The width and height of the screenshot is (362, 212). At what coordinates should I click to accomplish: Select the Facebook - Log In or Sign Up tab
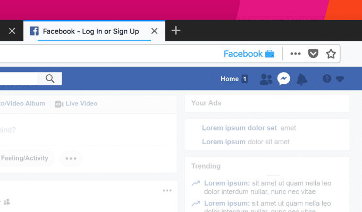94,31
